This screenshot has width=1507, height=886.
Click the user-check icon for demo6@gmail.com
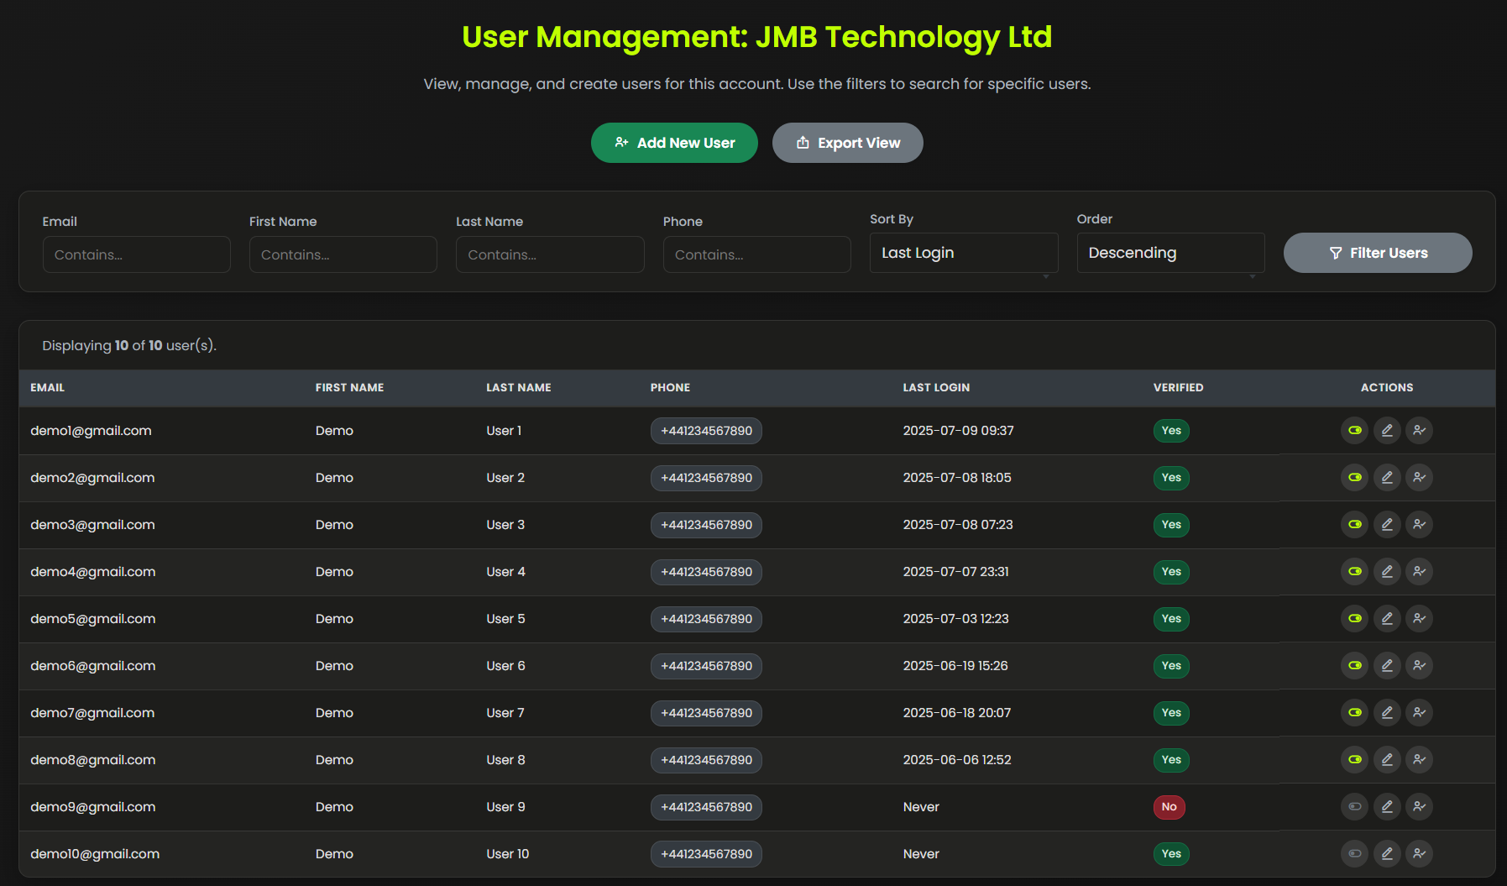pyautogui.click(x=1419, y=666)
